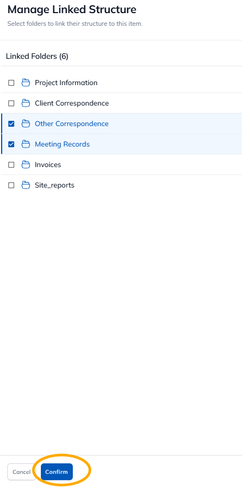Tick the Invoices checkbox
The image size is (242, 487).
pos(11,164)
